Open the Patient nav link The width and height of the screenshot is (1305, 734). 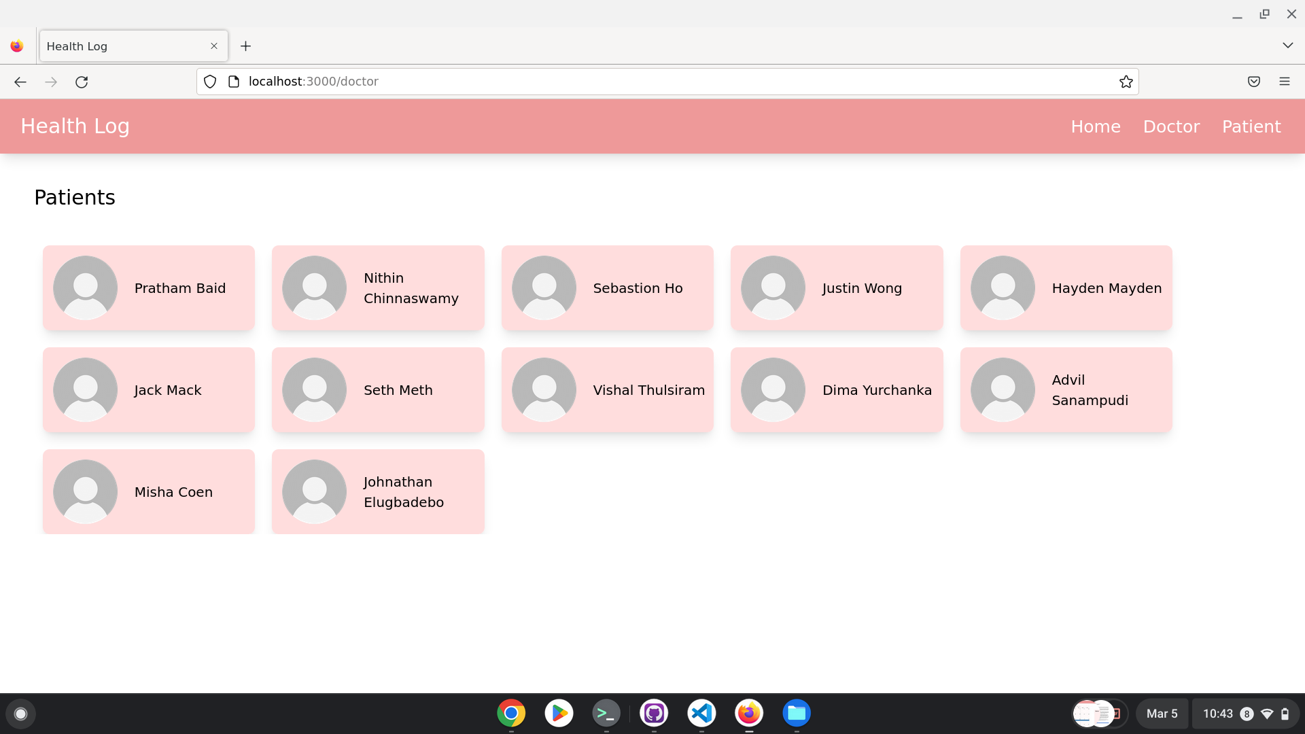(x=1251, y=126)
